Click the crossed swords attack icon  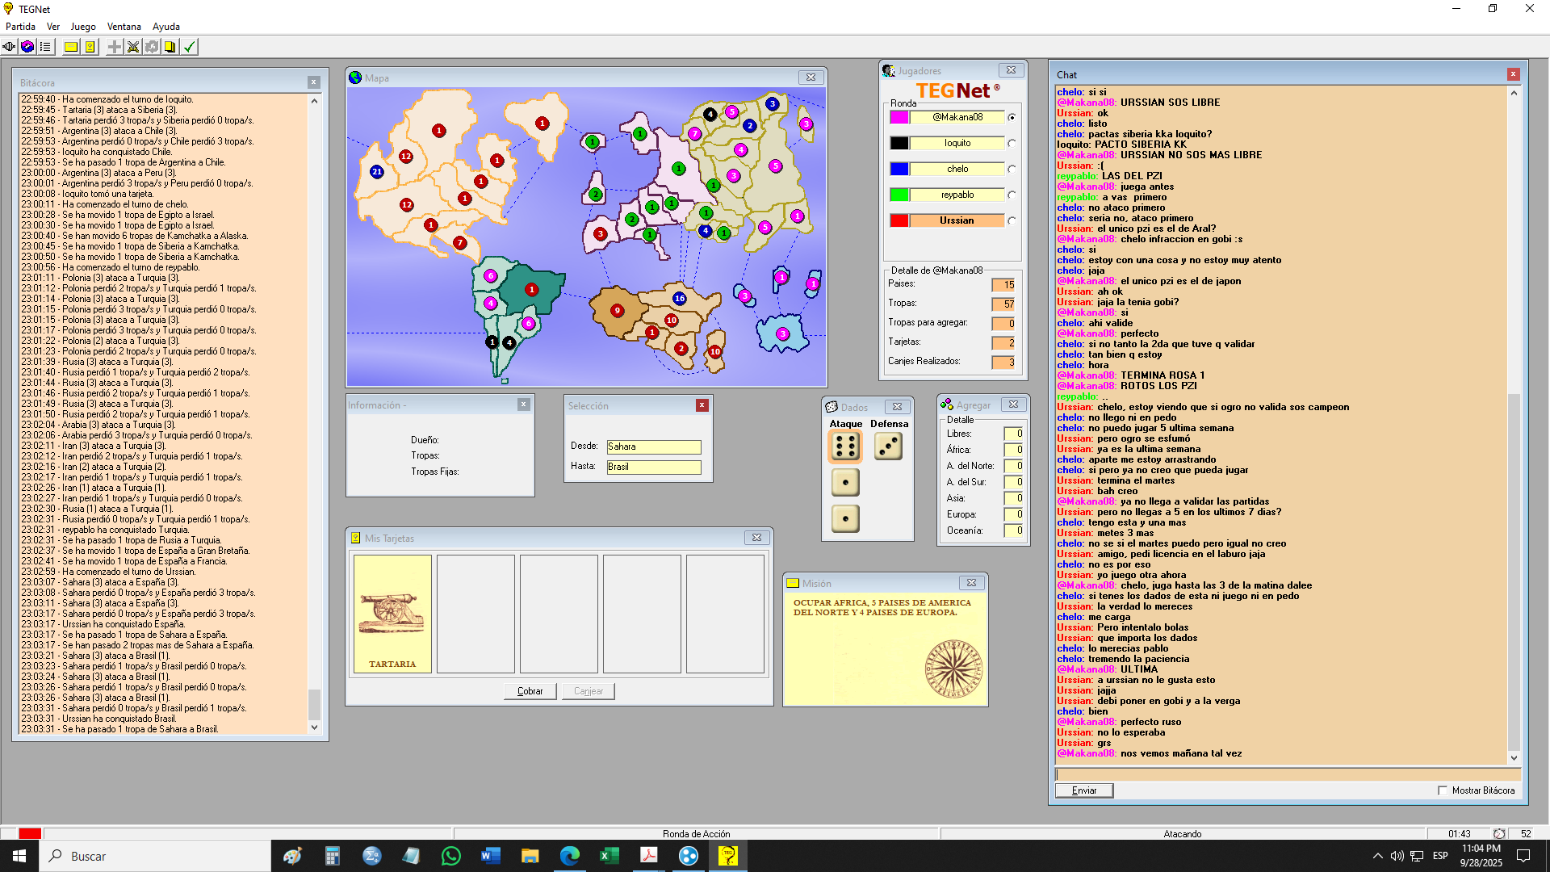click(x=133, y=47)
